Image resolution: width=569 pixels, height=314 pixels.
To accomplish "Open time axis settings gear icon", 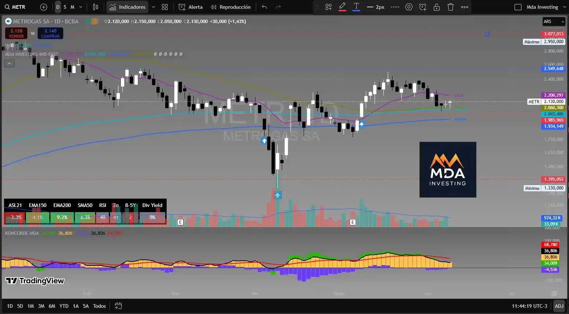I will [x=554, y=294].
